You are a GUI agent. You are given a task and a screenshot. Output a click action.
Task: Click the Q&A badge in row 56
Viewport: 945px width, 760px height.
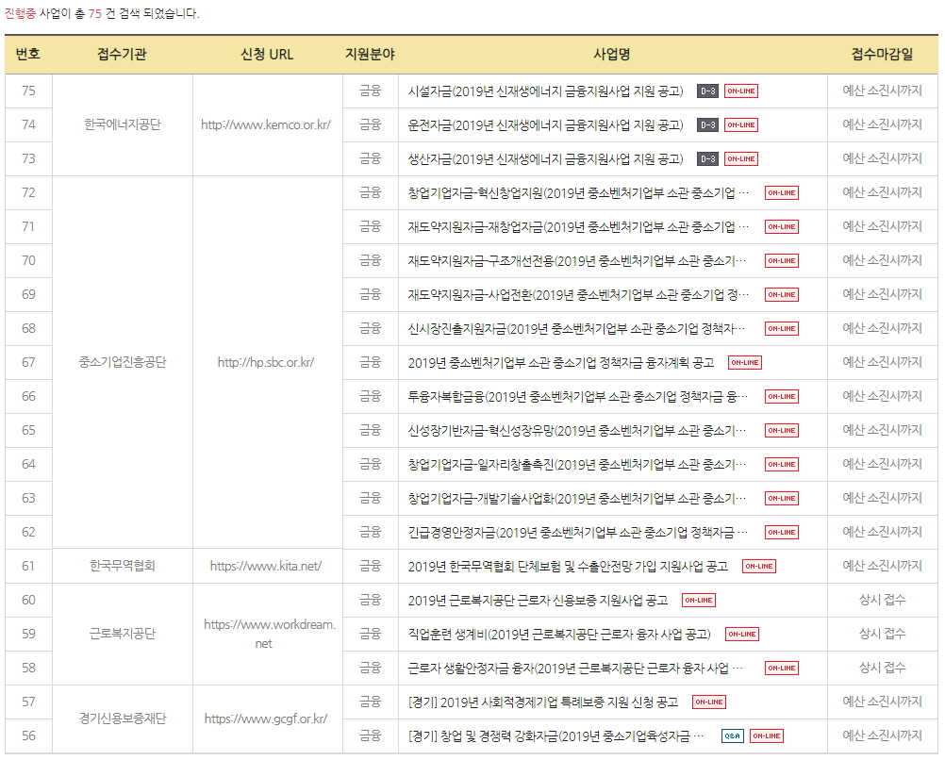tap(732, 736)
